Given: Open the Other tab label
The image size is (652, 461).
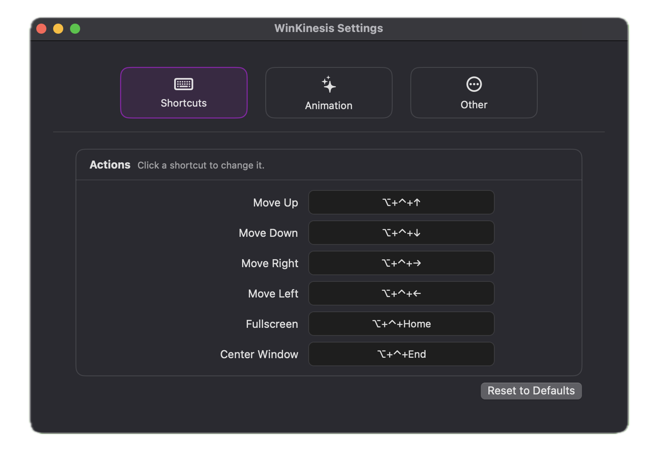Looking at the screenshot, I should coord(474,105).
